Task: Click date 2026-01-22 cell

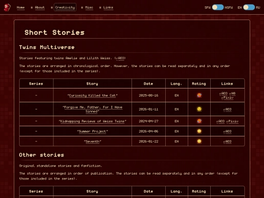Action: click(149, 142)
